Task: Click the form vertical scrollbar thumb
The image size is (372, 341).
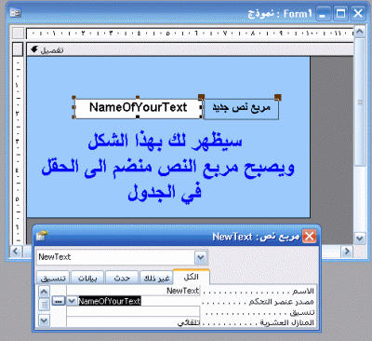Action: point(360,102)
